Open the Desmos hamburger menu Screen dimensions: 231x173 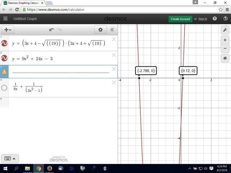click(x=5, y=19)
